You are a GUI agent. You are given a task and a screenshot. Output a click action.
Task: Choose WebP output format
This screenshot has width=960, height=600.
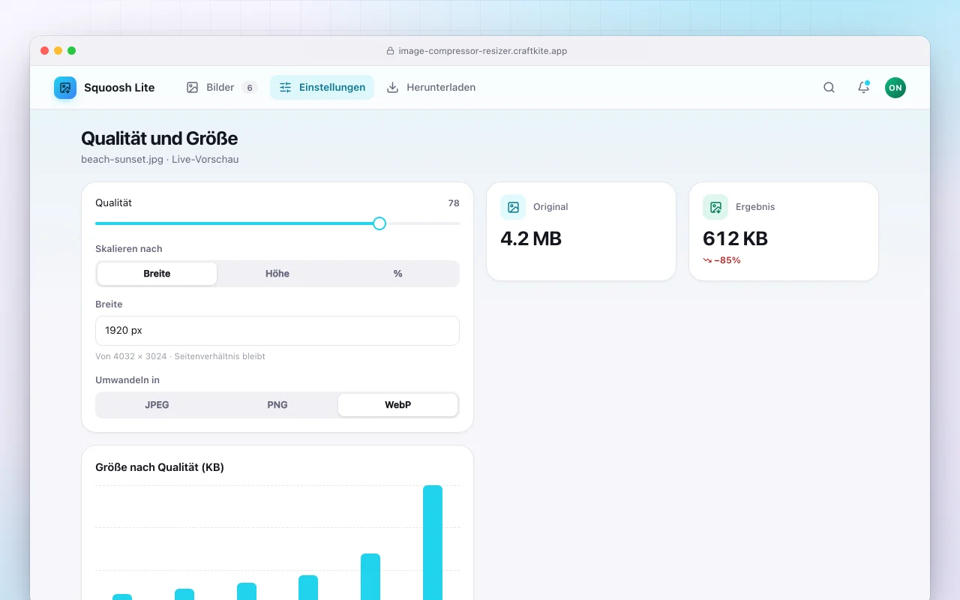point(397,405)
